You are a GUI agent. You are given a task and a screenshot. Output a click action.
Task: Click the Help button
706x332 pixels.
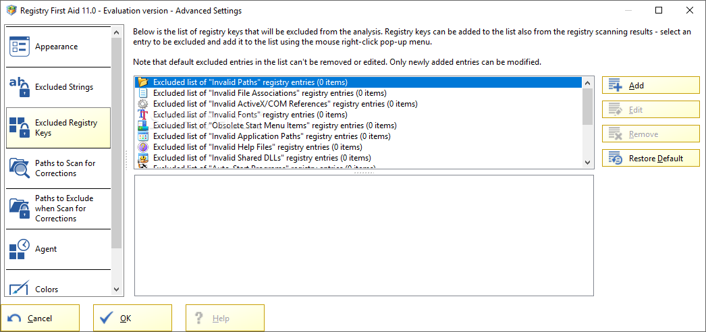[x=225, y=318]
